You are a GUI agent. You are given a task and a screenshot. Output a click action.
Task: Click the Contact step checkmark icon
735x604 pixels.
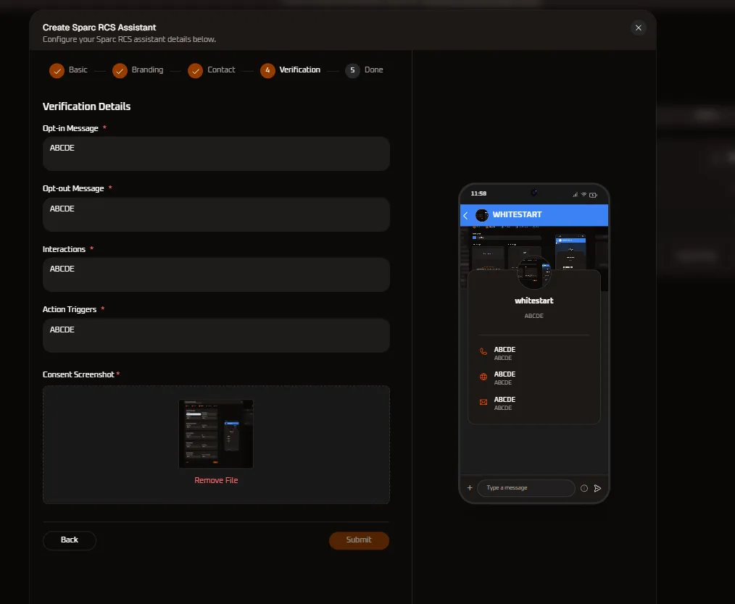[x=195, y=71]
